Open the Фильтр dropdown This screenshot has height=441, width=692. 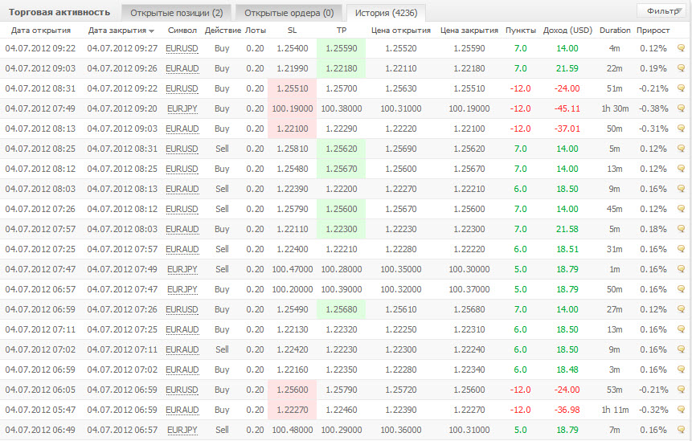coord(661,11)
